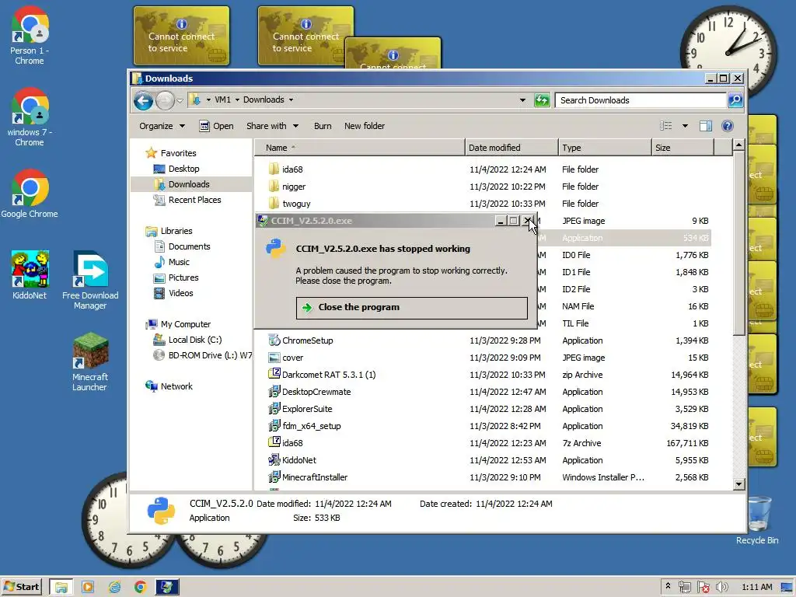Change view using the views icon
Screen dimensions: 796x597
point(665,126)
